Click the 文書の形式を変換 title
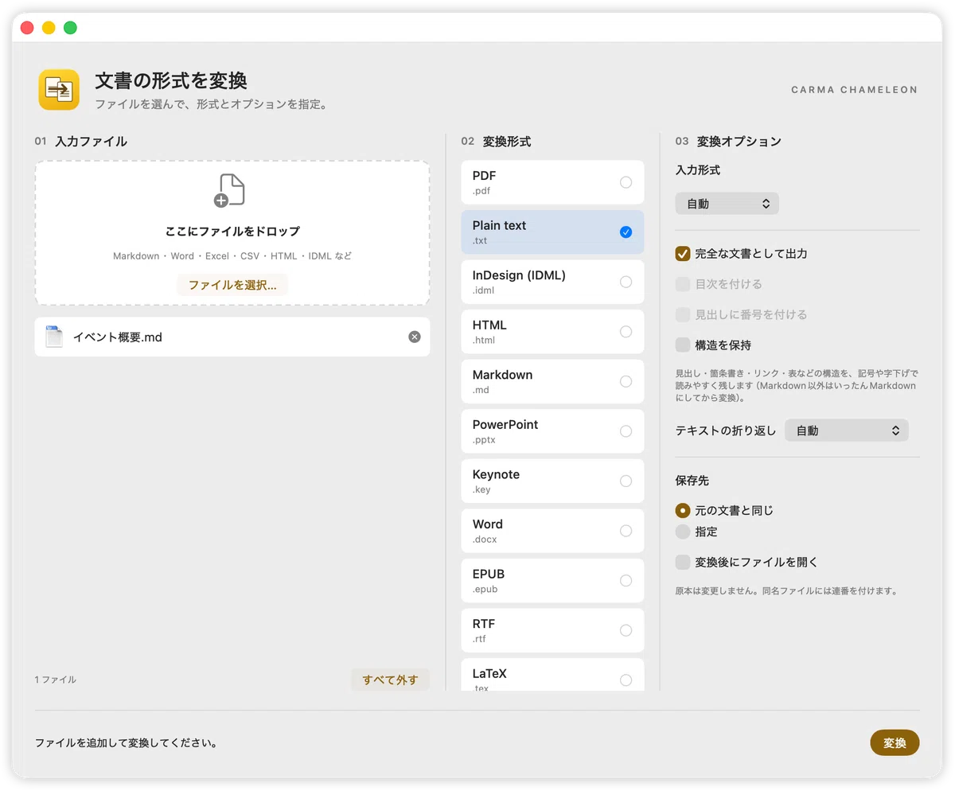Screen dimensions: 955x791 [x=171, y=80]
